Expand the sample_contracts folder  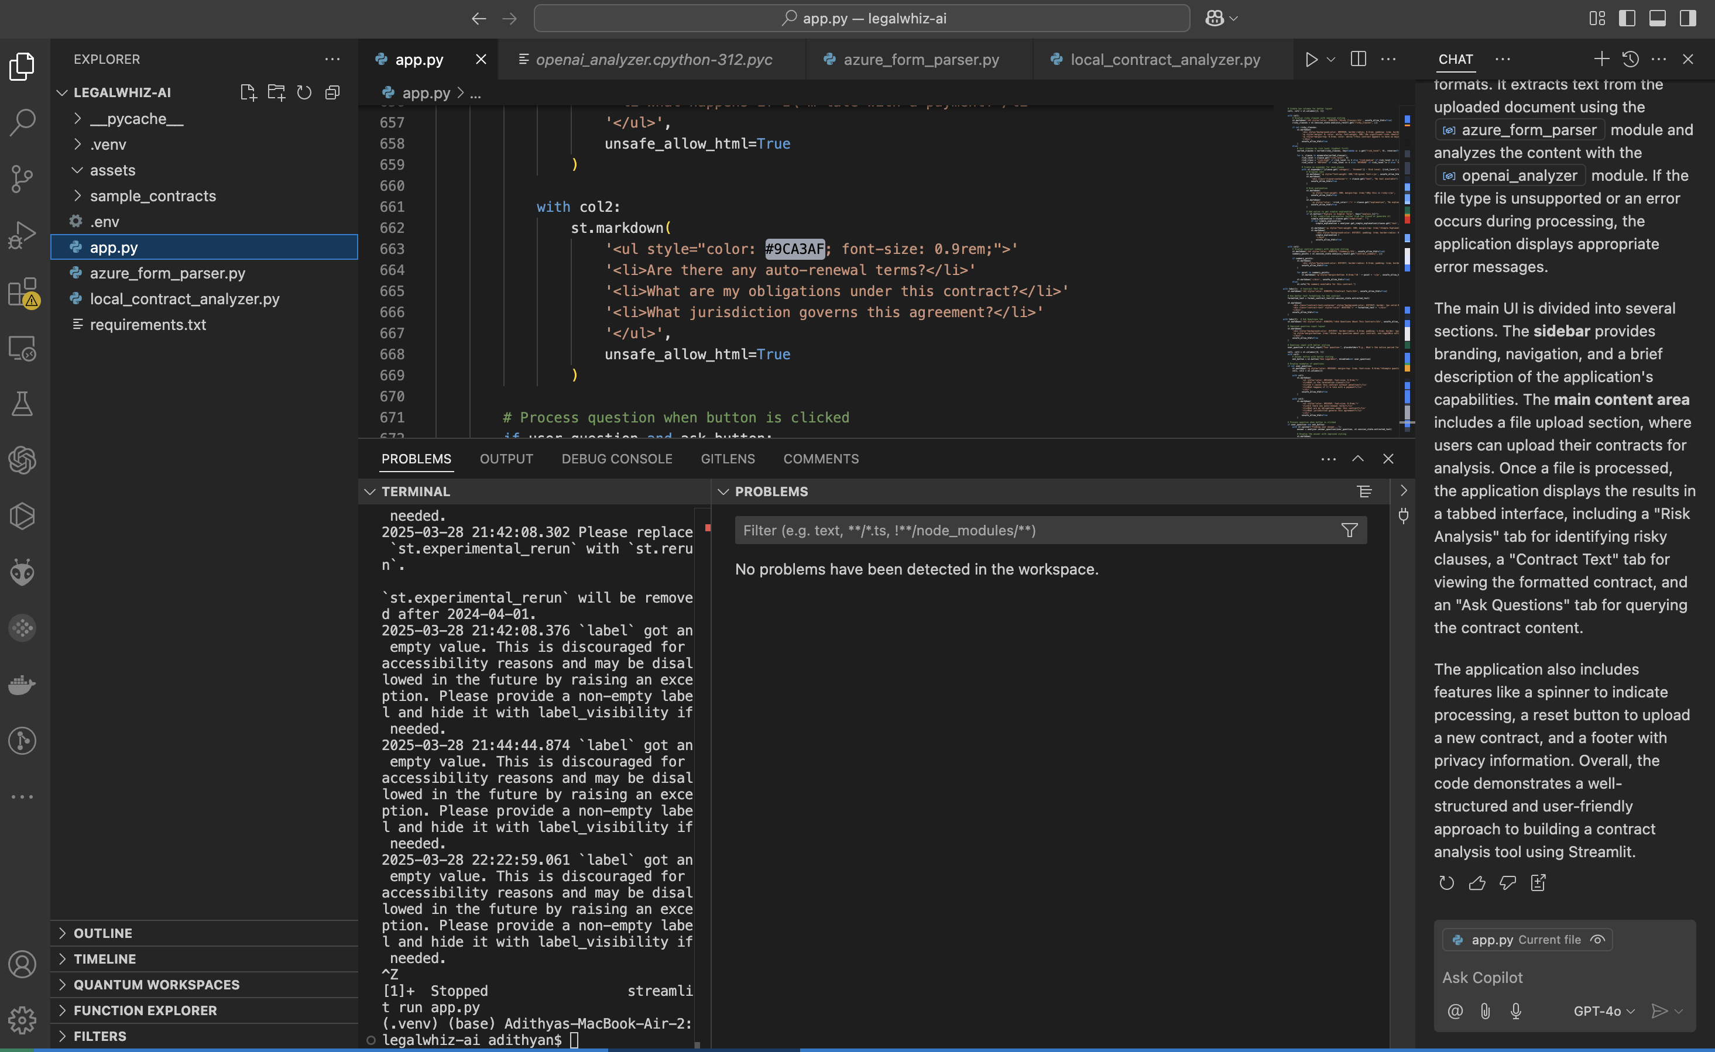tap(152, 196)
